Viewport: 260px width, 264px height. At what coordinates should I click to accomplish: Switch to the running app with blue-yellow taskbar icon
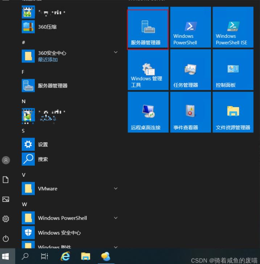click(x=106, y=256)
